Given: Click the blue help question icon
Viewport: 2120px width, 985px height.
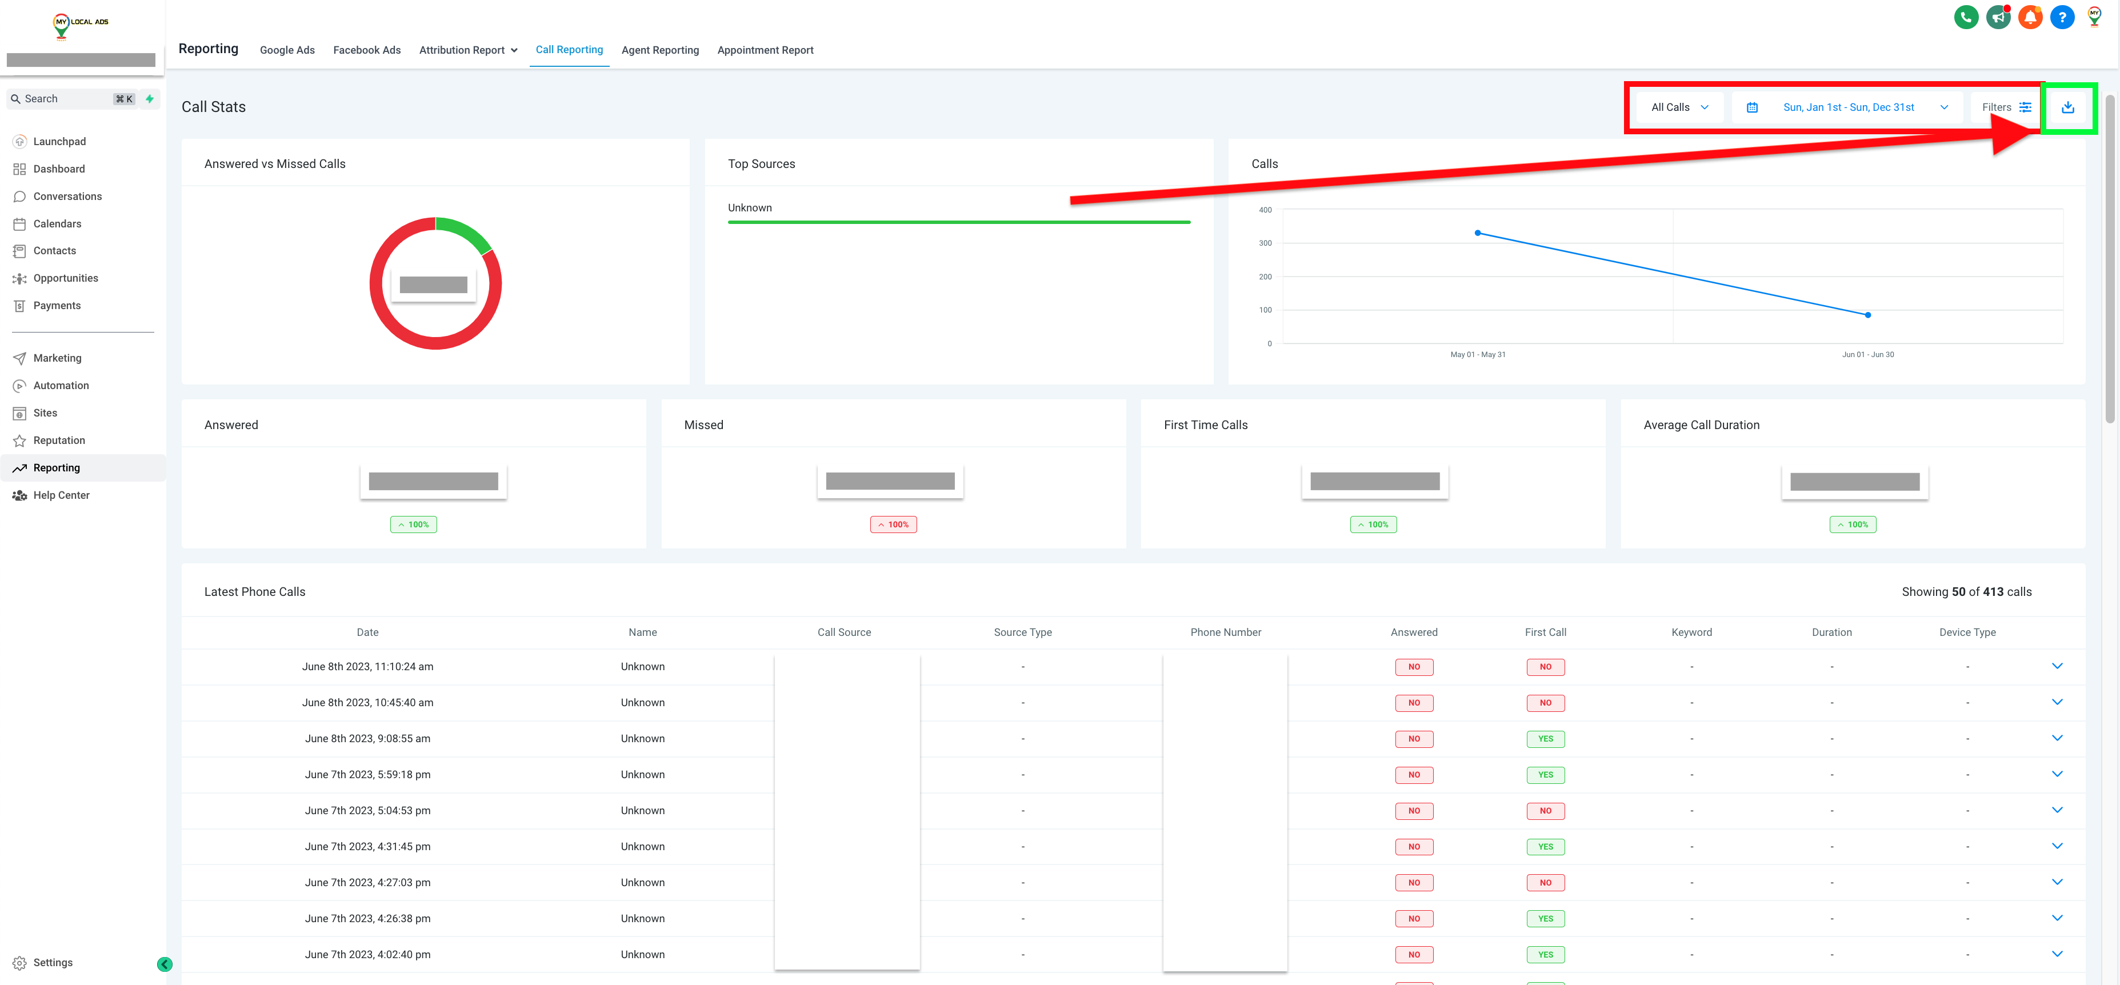Looking at the screenshot, I should [2062, 17].
